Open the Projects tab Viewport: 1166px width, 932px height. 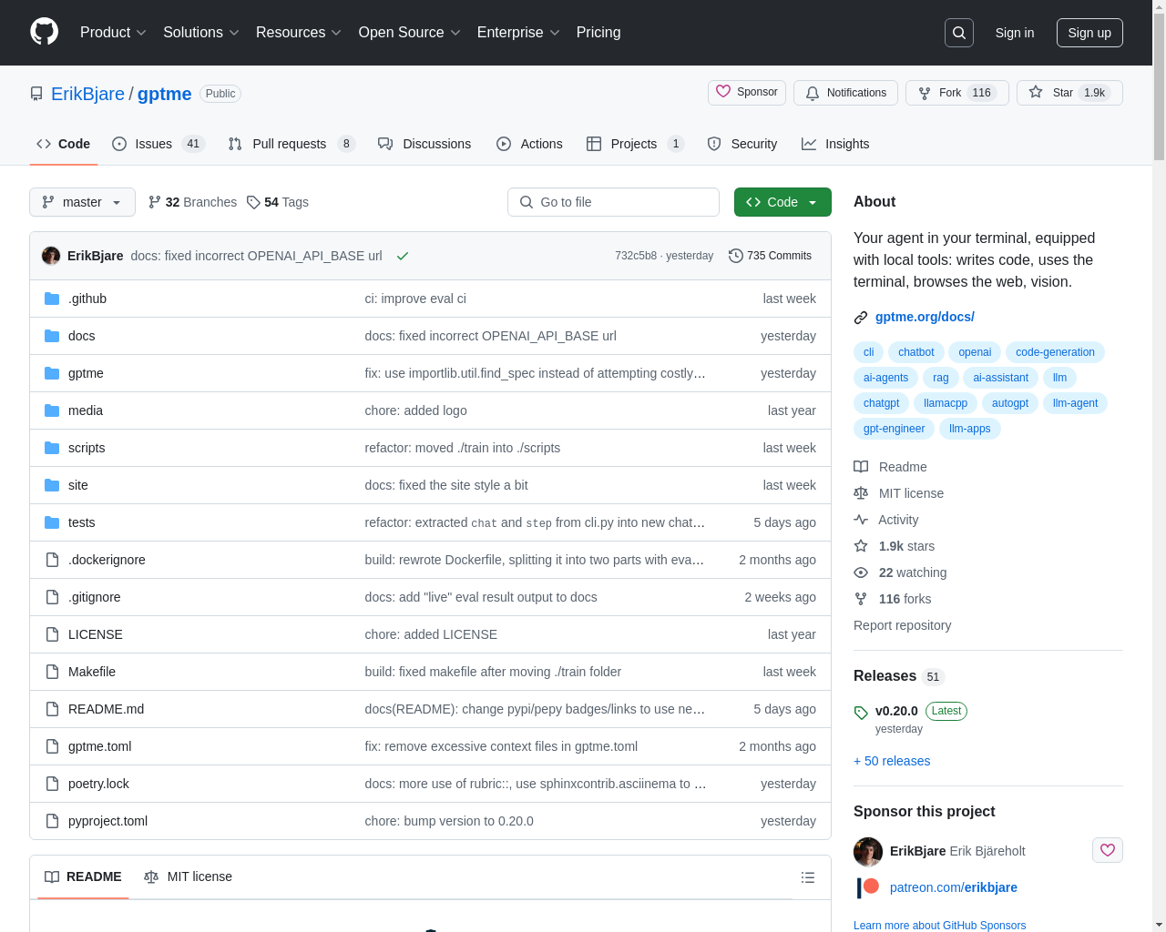coord(635,144)
